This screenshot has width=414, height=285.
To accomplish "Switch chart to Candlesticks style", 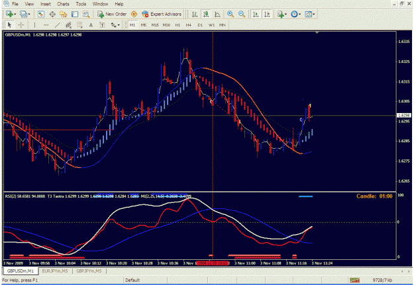I will [206, 14].
